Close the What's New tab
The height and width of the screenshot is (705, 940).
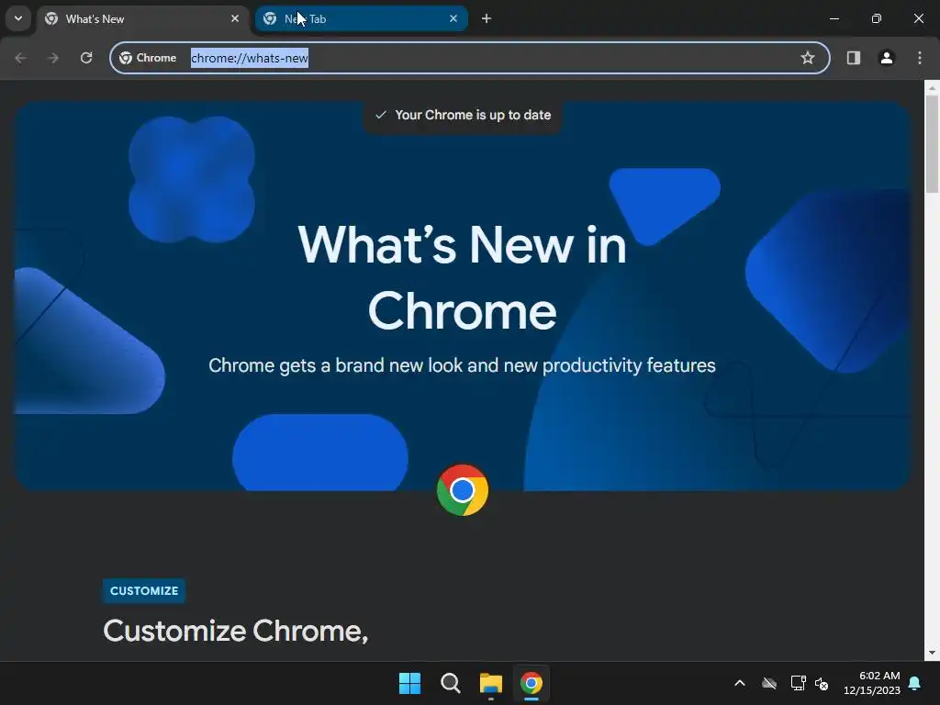tap(235, 18)
